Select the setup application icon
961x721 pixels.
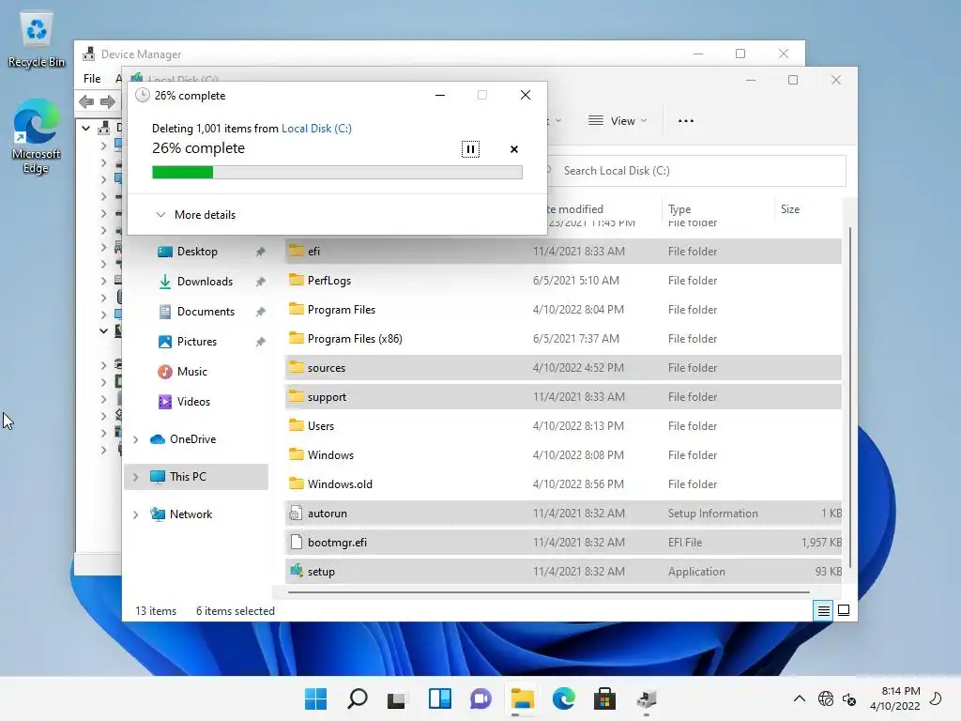(297, 571)
